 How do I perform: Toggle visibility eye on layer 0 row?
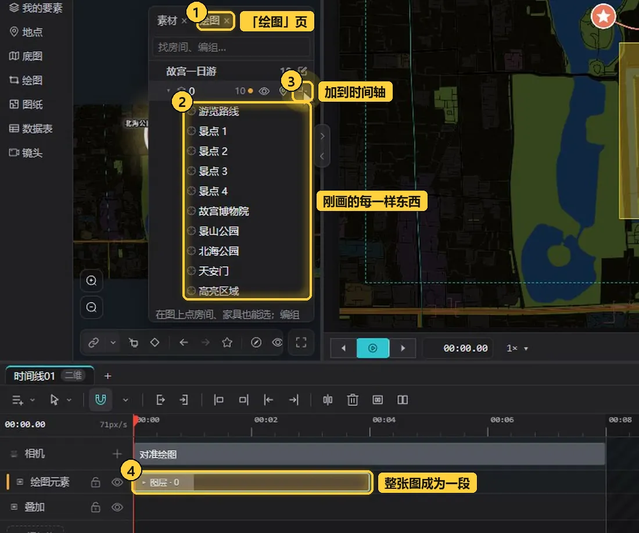(x=264, y=91)
